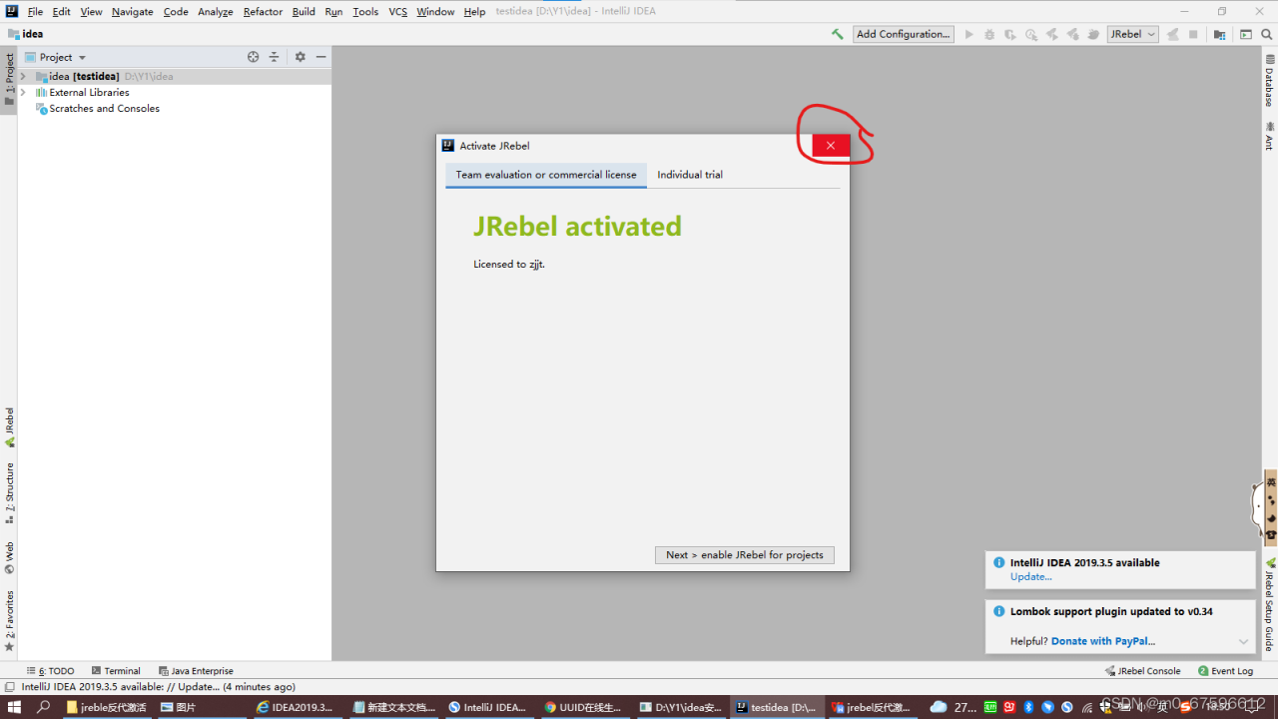Open the Tools menu

click(x=365, y=12)
